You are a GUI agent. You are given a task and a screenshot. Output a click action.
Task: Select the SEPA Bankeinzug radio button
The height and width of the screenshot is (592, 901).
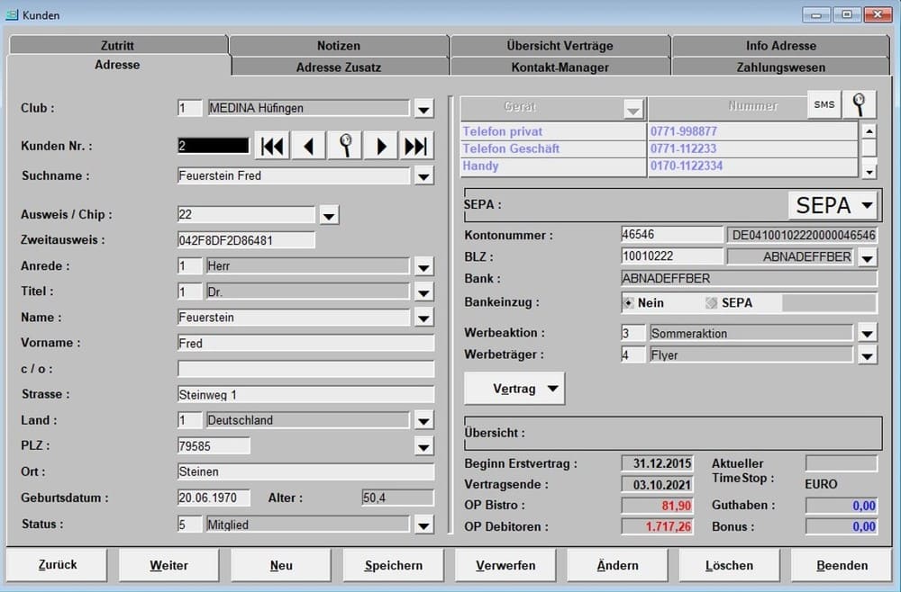click(x=712, y=303)
